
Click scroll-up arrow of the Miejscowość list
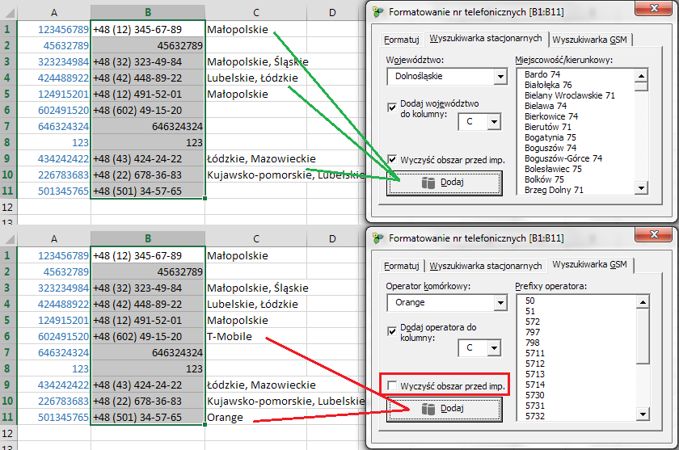tap(641, 76)
